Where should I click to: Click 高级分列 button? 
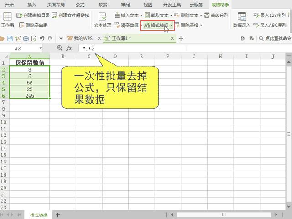tap(216, 15)
